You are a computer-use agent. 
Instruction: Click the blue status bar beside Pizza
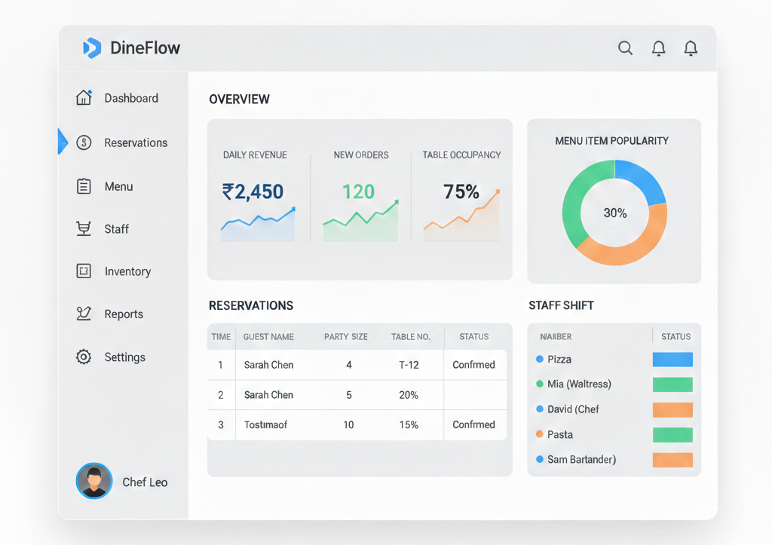tap(672, 360)
